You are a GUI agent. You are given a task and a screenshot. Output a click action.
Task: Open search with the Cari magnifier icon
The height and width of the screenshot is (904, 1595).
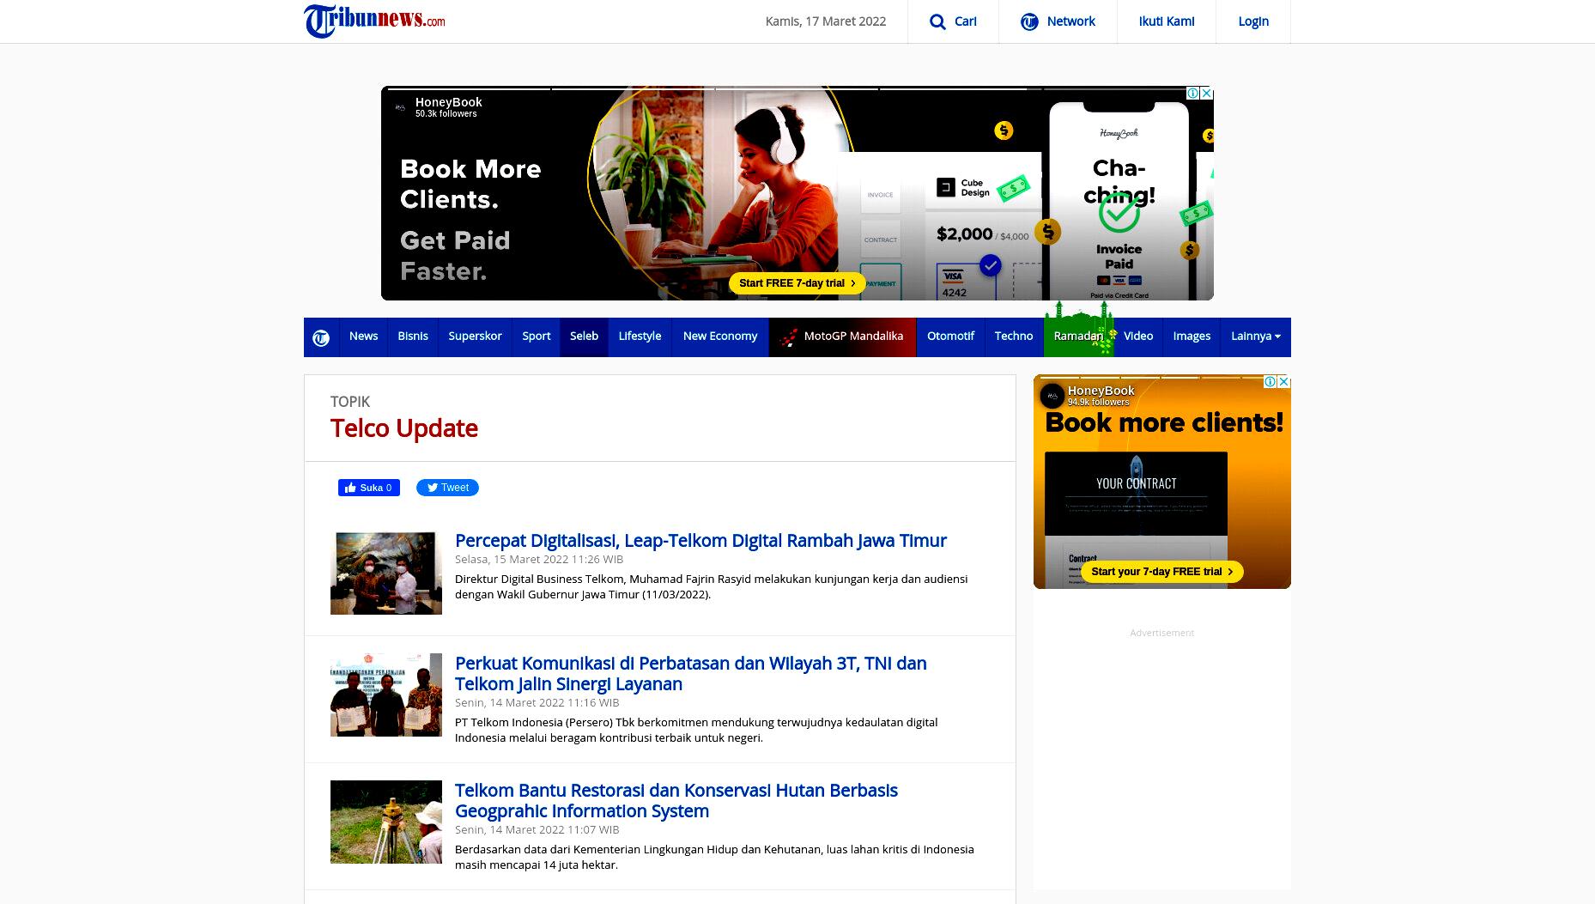click(x=937, y=21)
